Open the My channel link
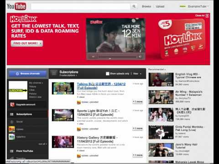The height and width of the screenshot is (164, 219). tap(36, 83)
